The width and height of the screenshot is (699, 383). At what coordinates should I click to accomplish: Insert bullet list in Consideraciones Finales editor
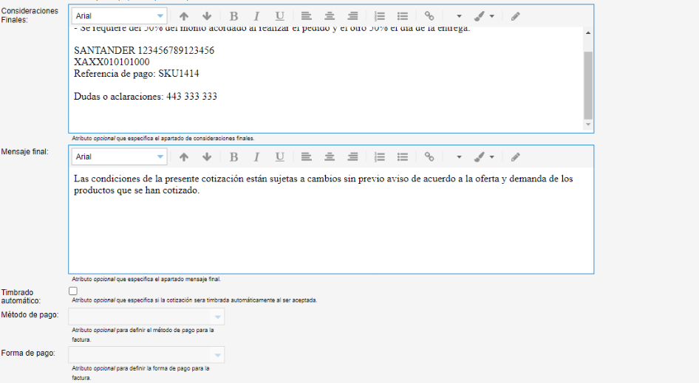click(402, 15)
